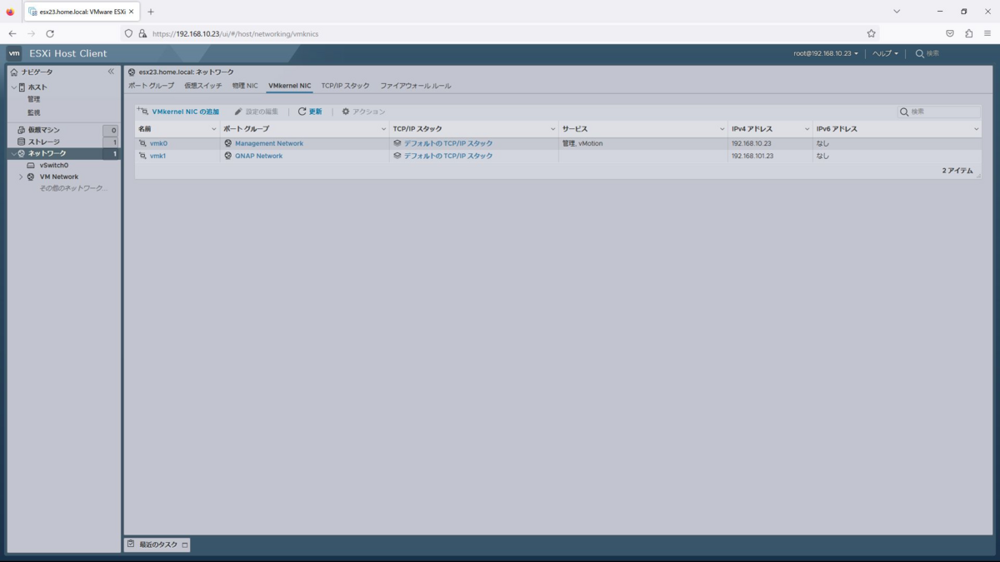
Task: Open the QNAP Network link
Action: pos(258,156)
